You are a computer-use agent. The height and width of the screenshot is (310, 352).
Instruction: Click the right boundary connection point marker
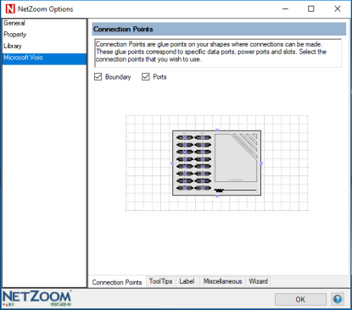(x=261, y=163)
